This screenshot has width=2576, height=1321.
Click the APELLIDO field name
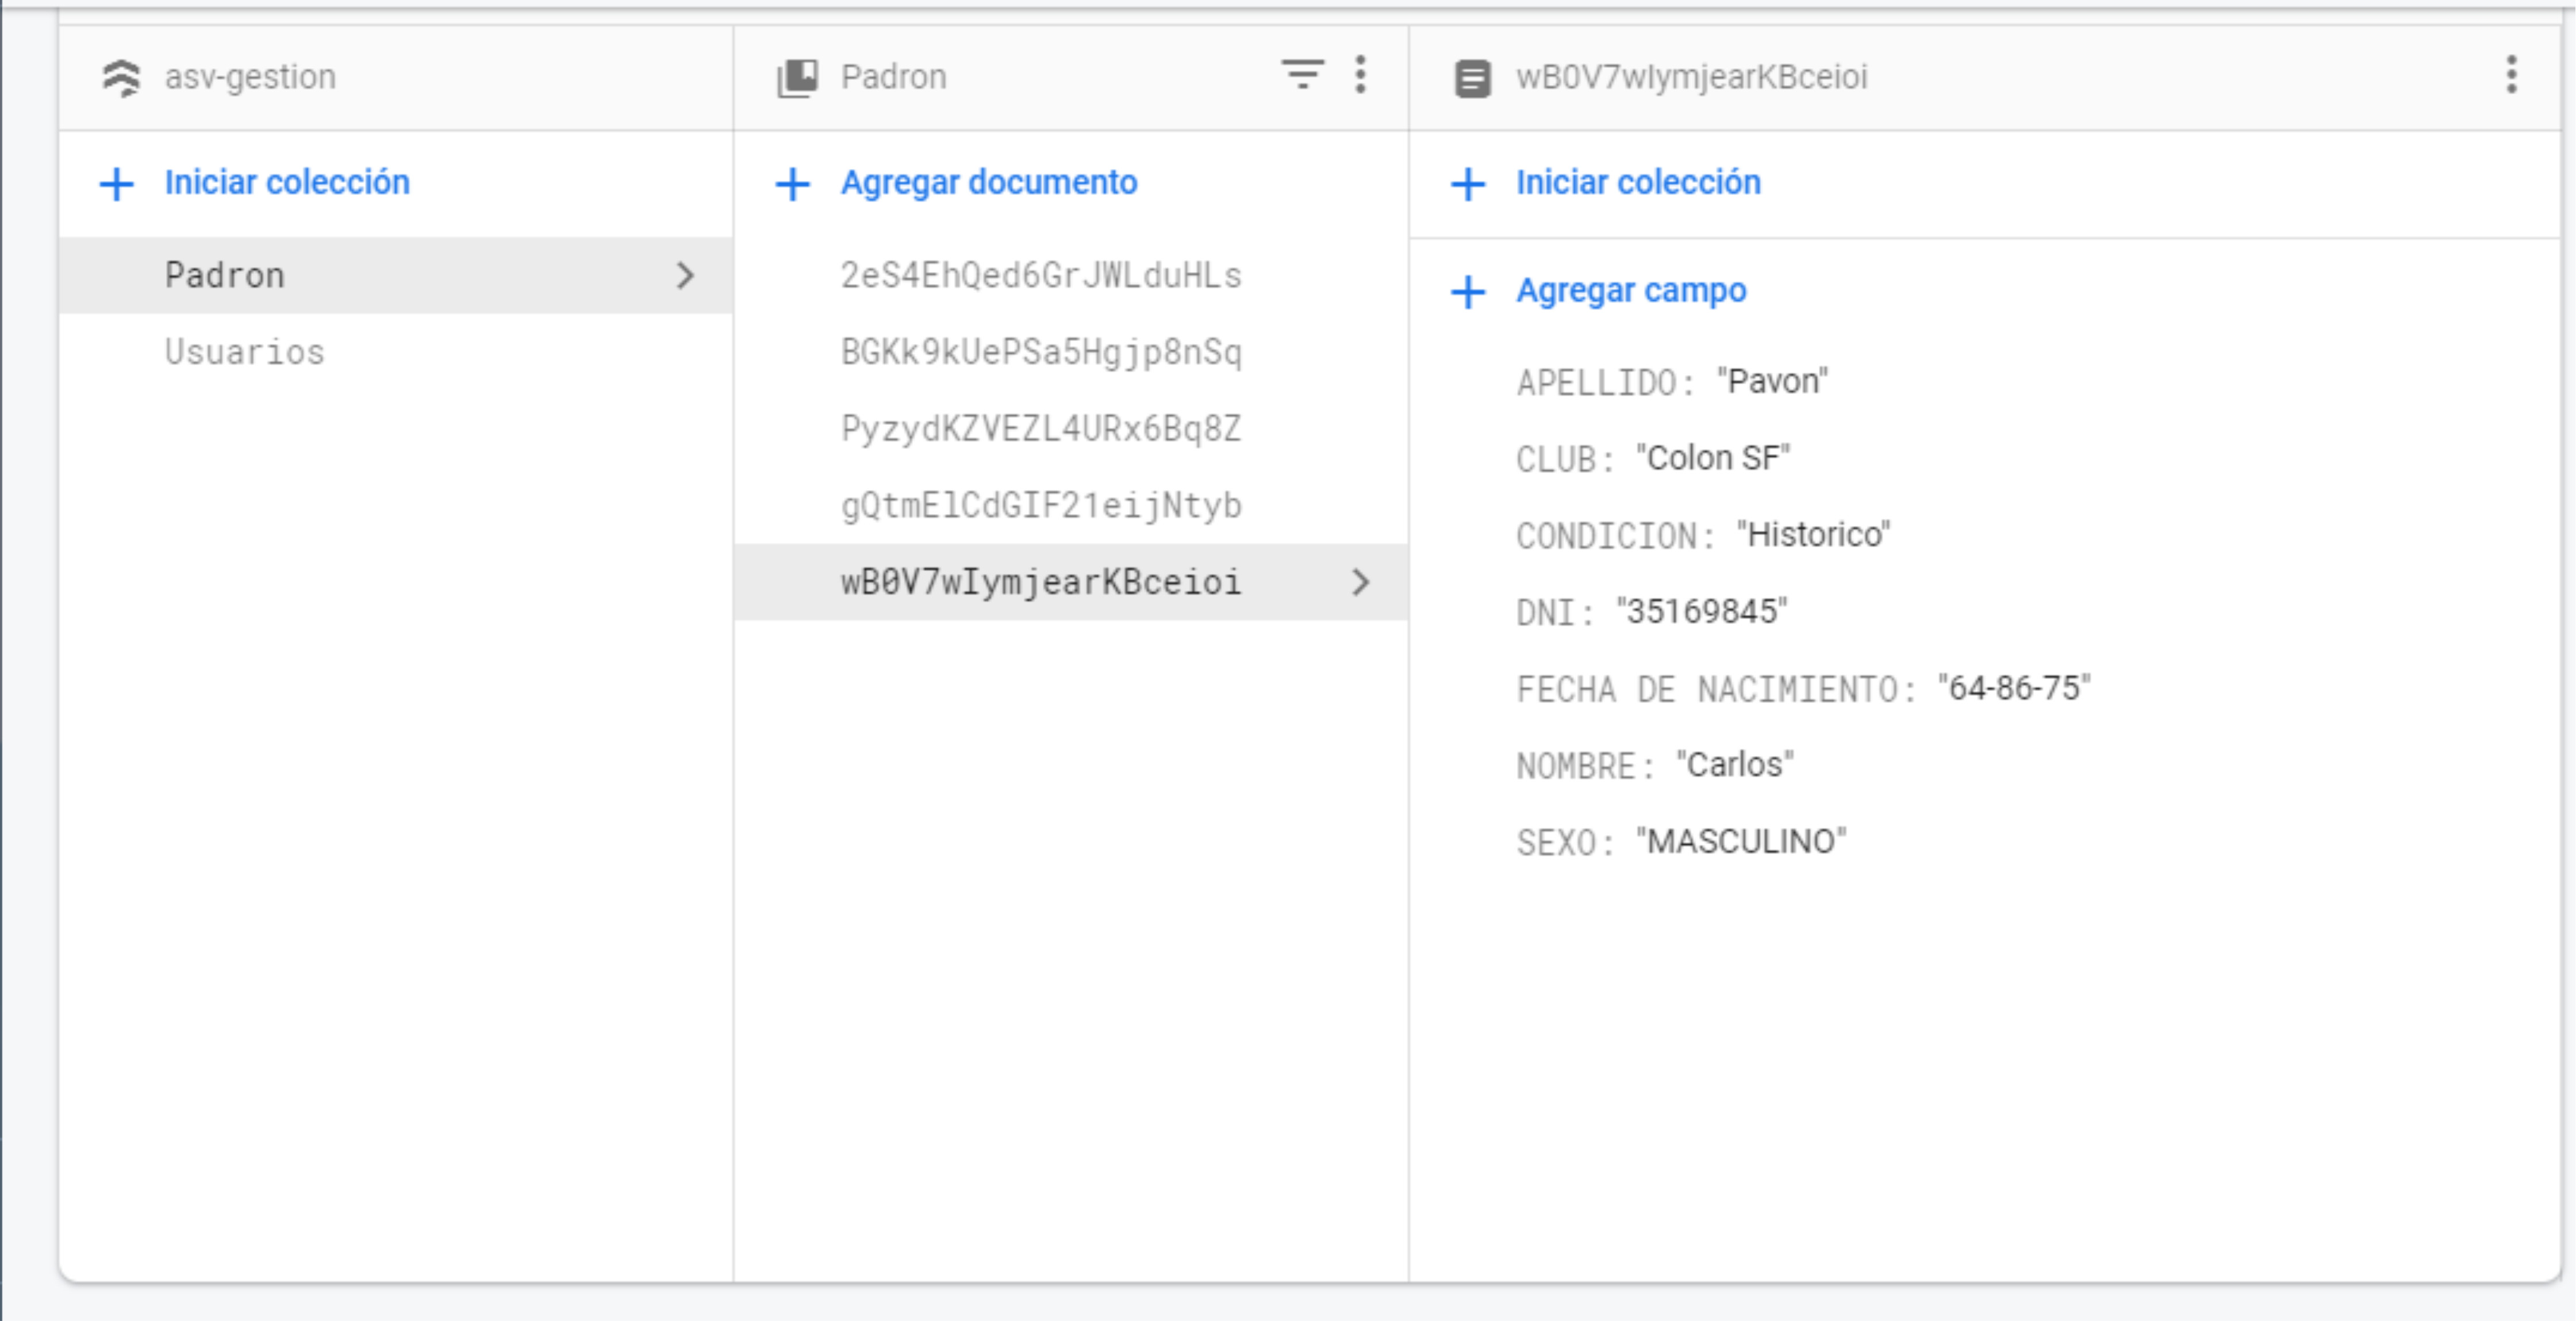pos(1605,382)
